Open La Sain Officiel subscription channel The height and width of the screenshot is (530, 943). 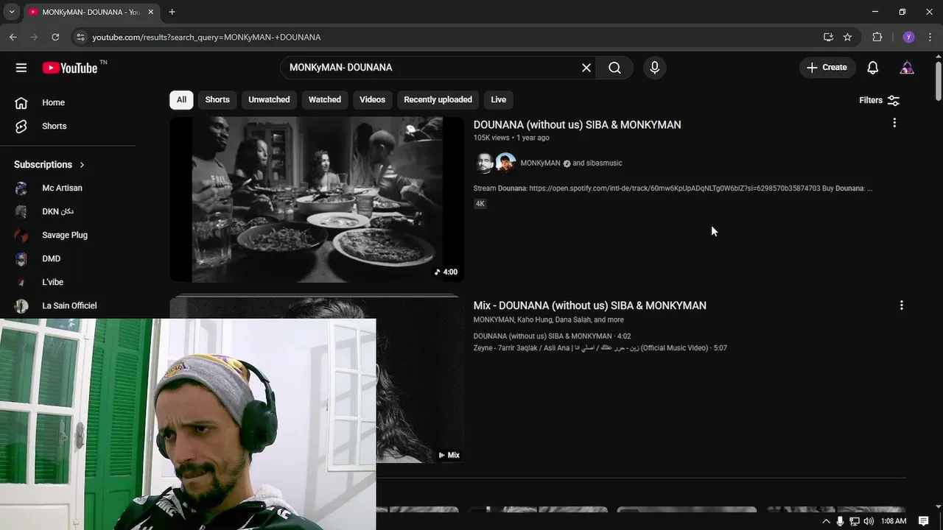point(68,305)
